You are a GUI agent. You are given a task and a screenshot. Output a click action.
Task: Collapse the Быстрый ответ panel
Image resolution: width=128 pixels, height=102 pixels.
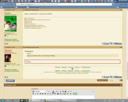[x=121, y=85]
